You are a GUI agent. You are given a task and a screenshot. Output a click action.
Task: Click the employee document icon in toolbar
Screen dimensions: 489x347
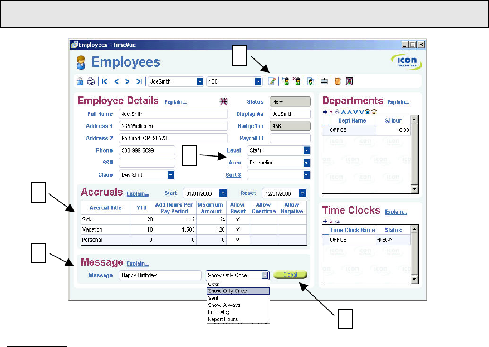click(311, 81)
